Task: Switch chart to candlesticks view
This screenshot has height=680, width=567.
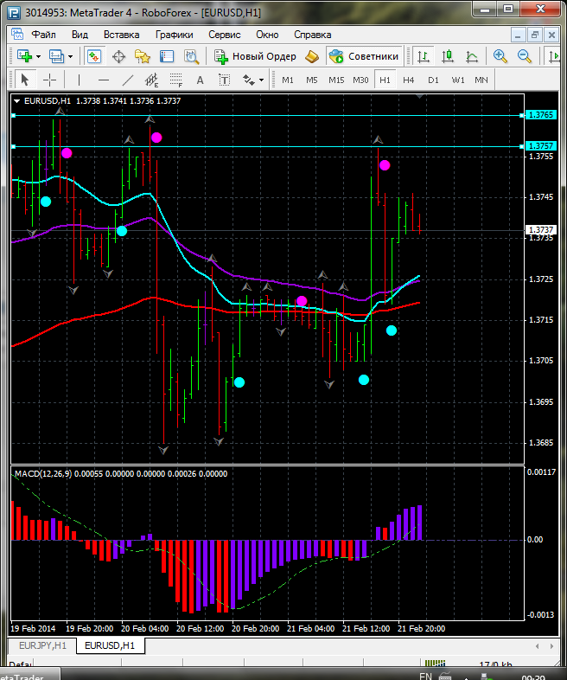Action: [x=448, y=56]
